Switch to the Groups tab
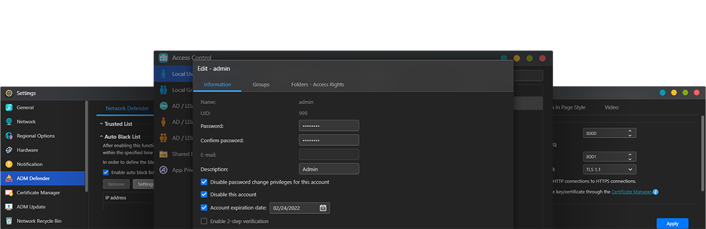Viewport: 706px width, 229px height. (x=261, y=85)
